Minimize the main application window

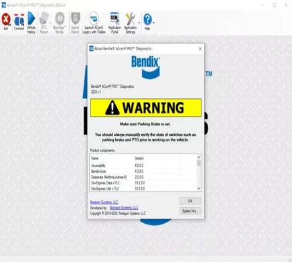pyautogui.click(x=263, y=5)
